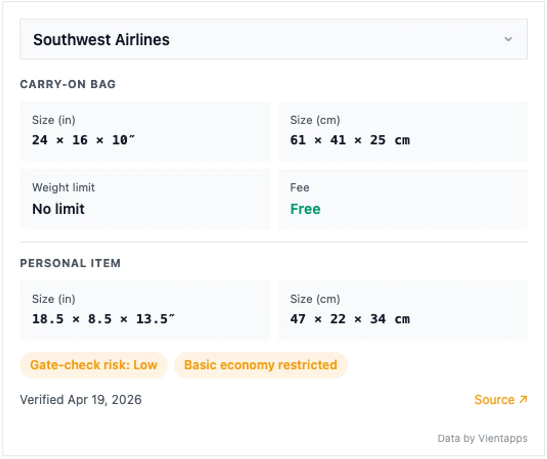Click the green Free fee value
Viewport: 547px width, 459px height.
click(x=305, y=209)
